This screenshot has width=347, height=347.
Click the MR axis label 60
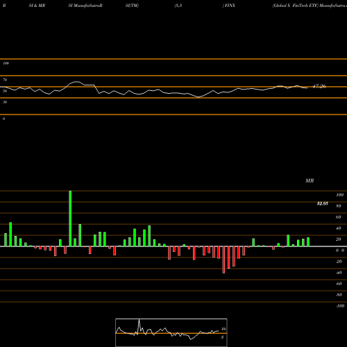point(339,217)
